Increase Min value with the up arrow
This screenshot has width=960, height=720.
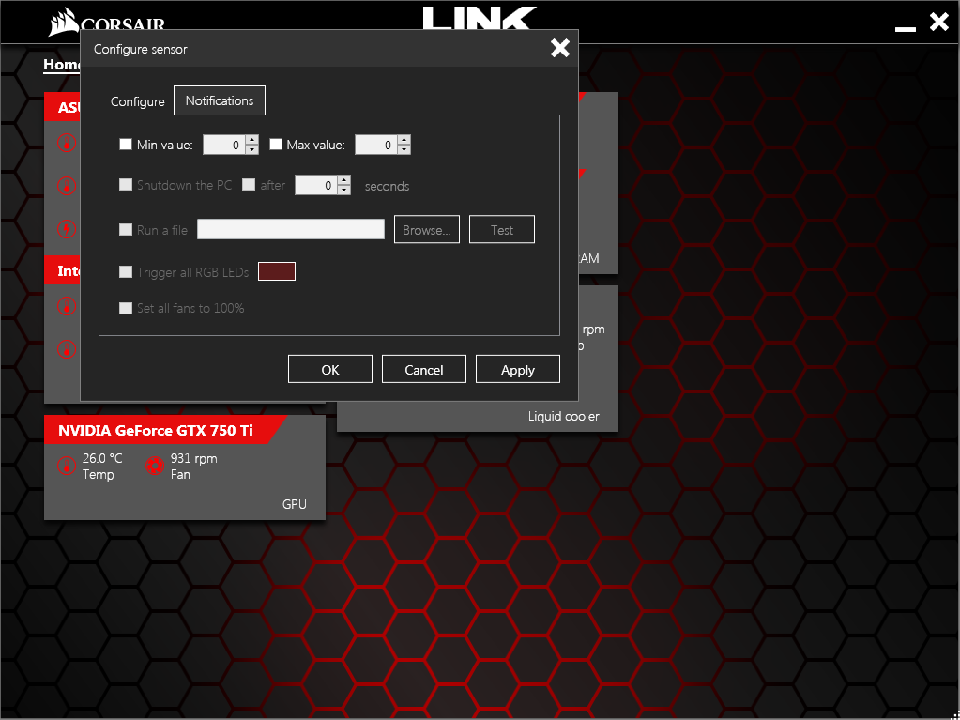pyautogui.click(x=252, y=140)
